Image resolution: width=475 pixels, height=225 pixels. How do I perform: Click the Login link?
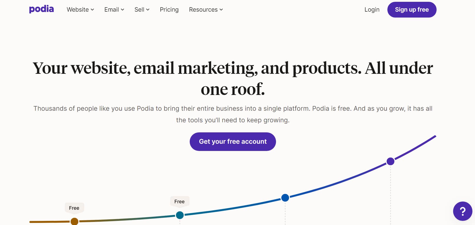pyautogui.click(x=372, y=10)
